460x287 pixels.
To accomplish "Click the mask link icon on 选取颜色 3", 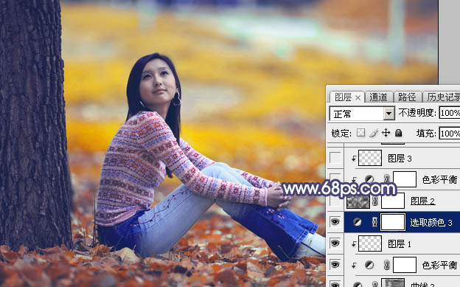I will (x=374, y=222).
